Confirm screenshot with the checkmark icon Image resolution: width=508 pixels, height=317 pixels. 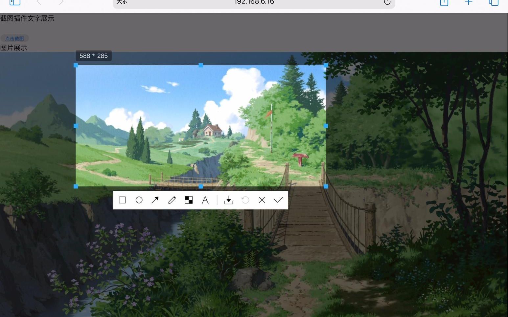pos(279,200)
